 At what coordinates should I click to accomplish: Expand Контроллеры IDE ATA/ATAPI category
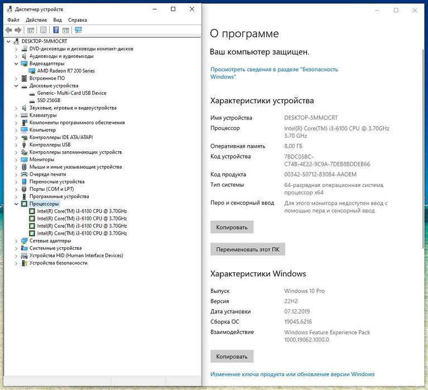point(16,138)
